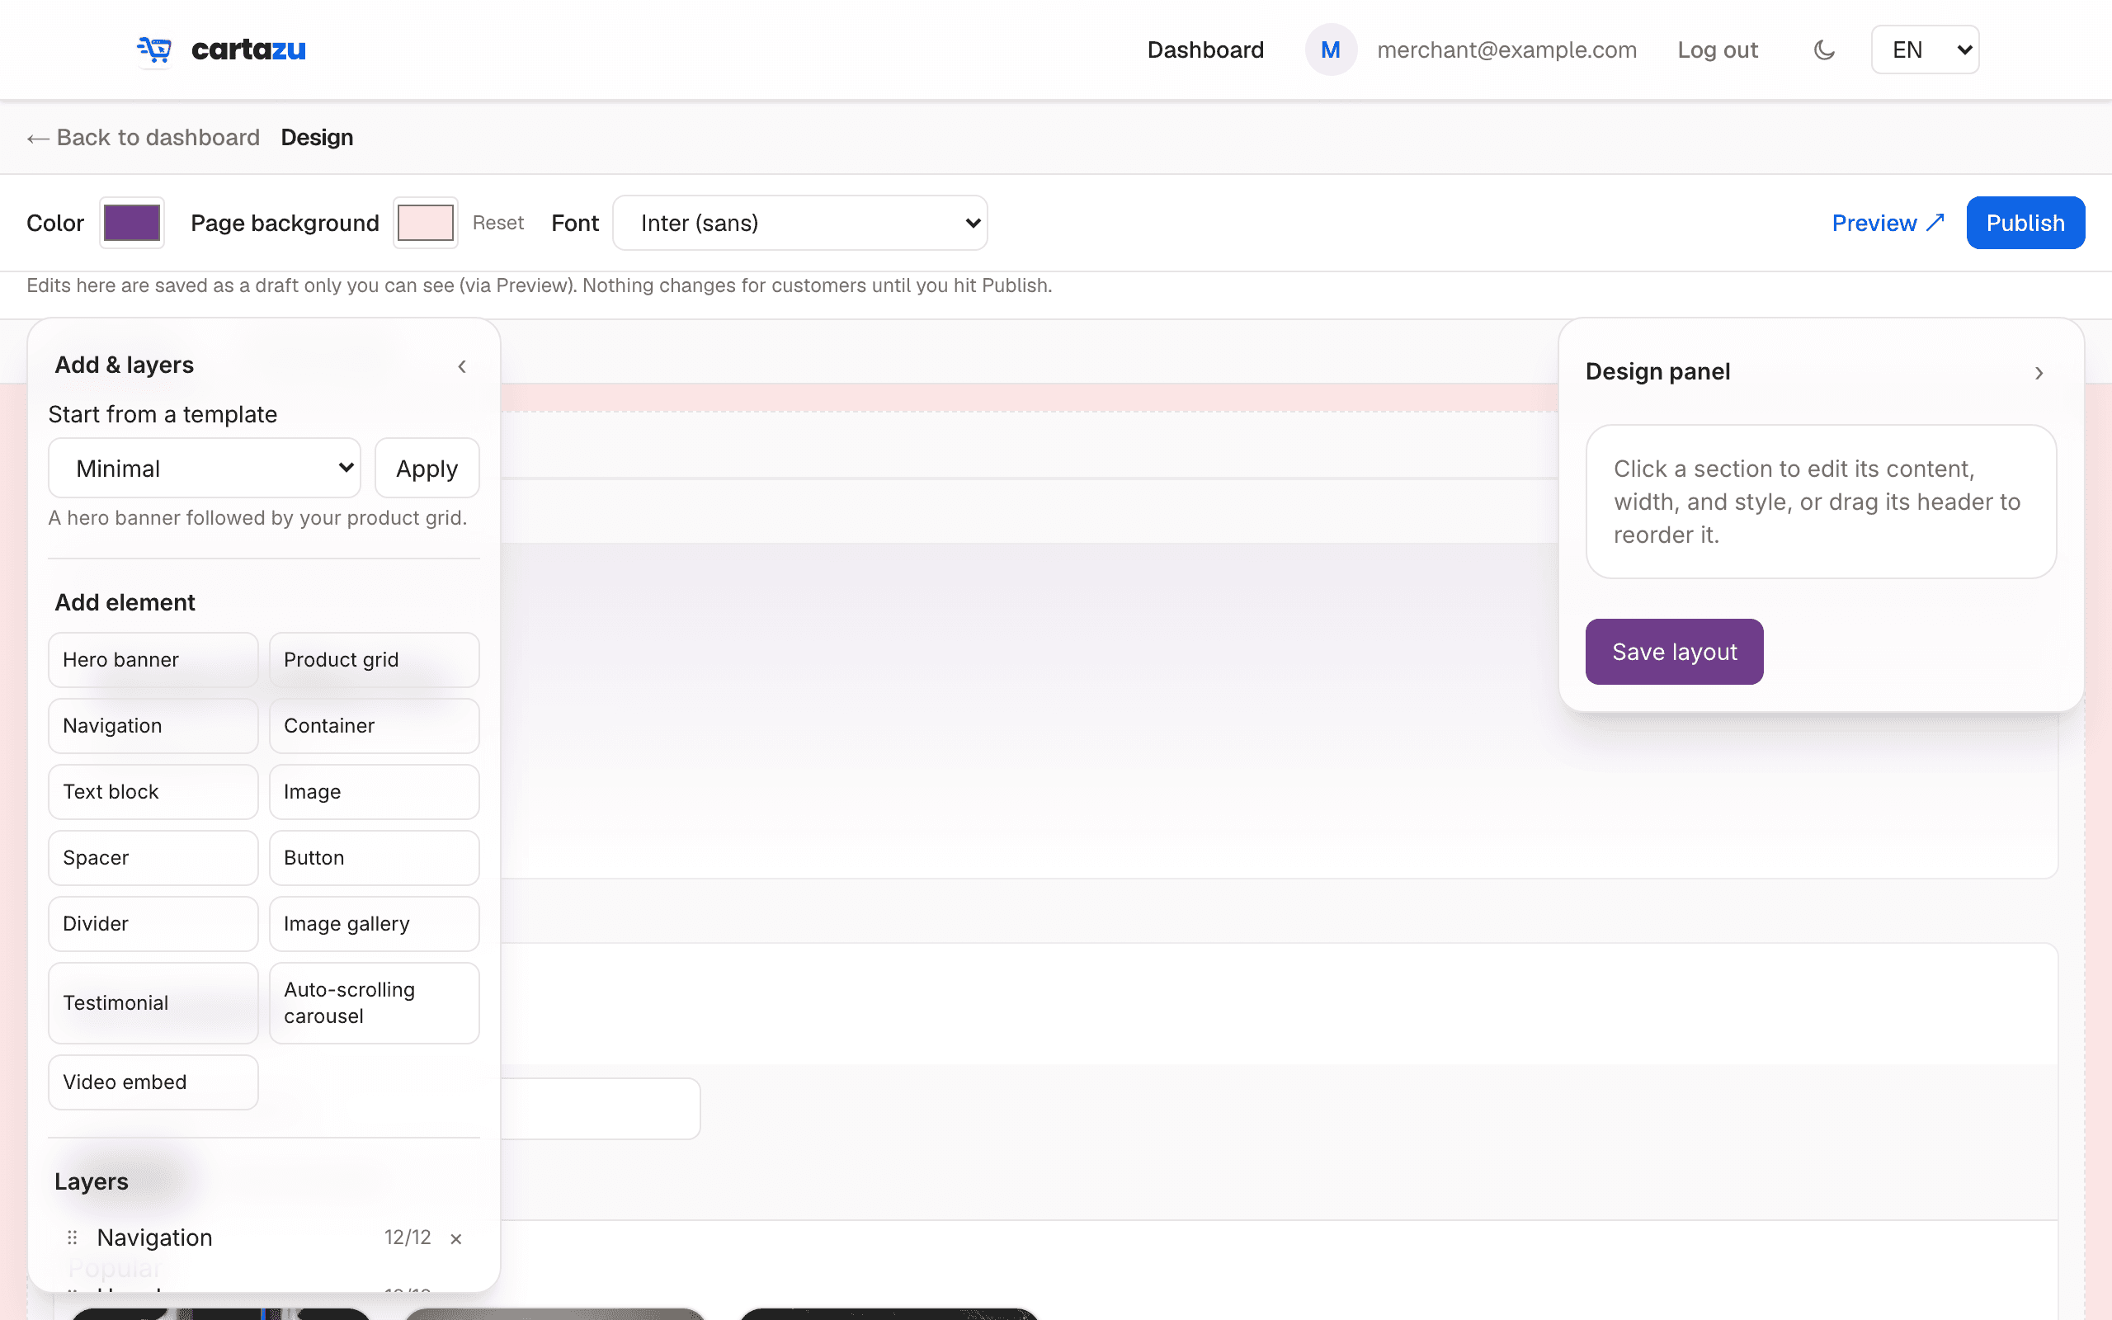Click the Log out link
The height and width of the screenshot is (1320, 2112).
[1717, 49]
